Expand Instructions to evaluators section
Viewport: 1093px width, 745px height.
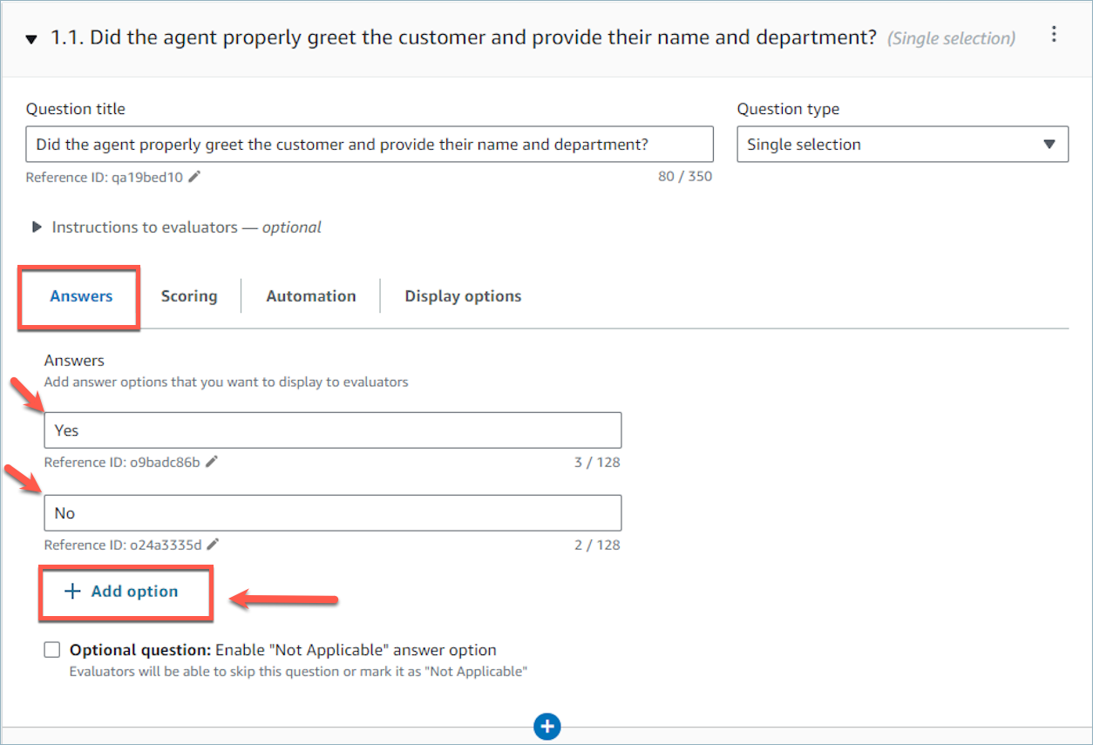coord(37,227)
